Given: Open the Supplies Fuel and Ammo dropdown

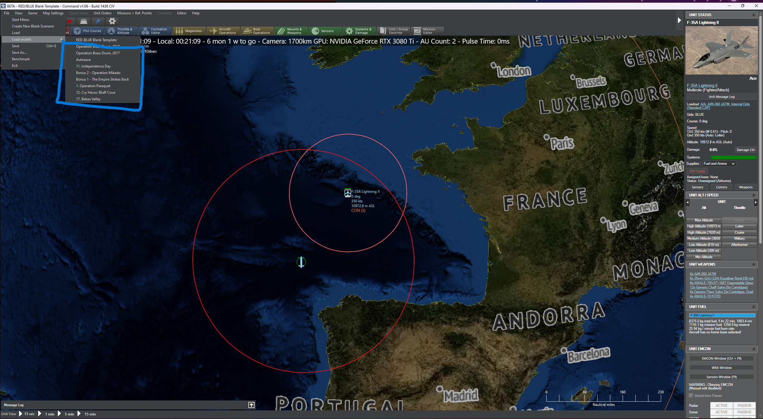Looking at the screenshot, I should tap(719, 164).
